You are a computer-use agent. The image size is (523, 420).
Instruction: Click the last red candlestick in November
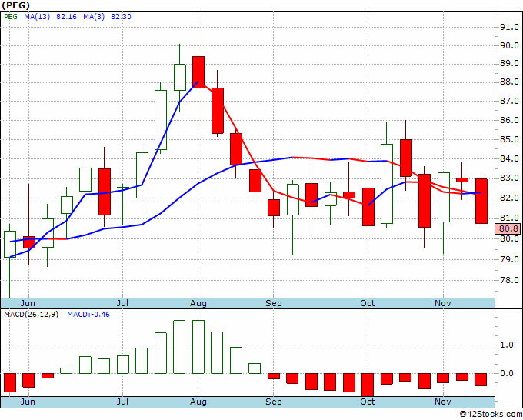(481, 202)
